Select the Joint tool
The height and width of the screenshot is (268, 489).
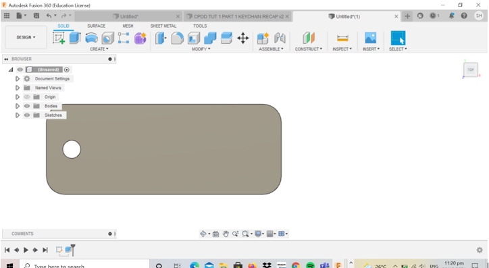[x=280, y=38]
